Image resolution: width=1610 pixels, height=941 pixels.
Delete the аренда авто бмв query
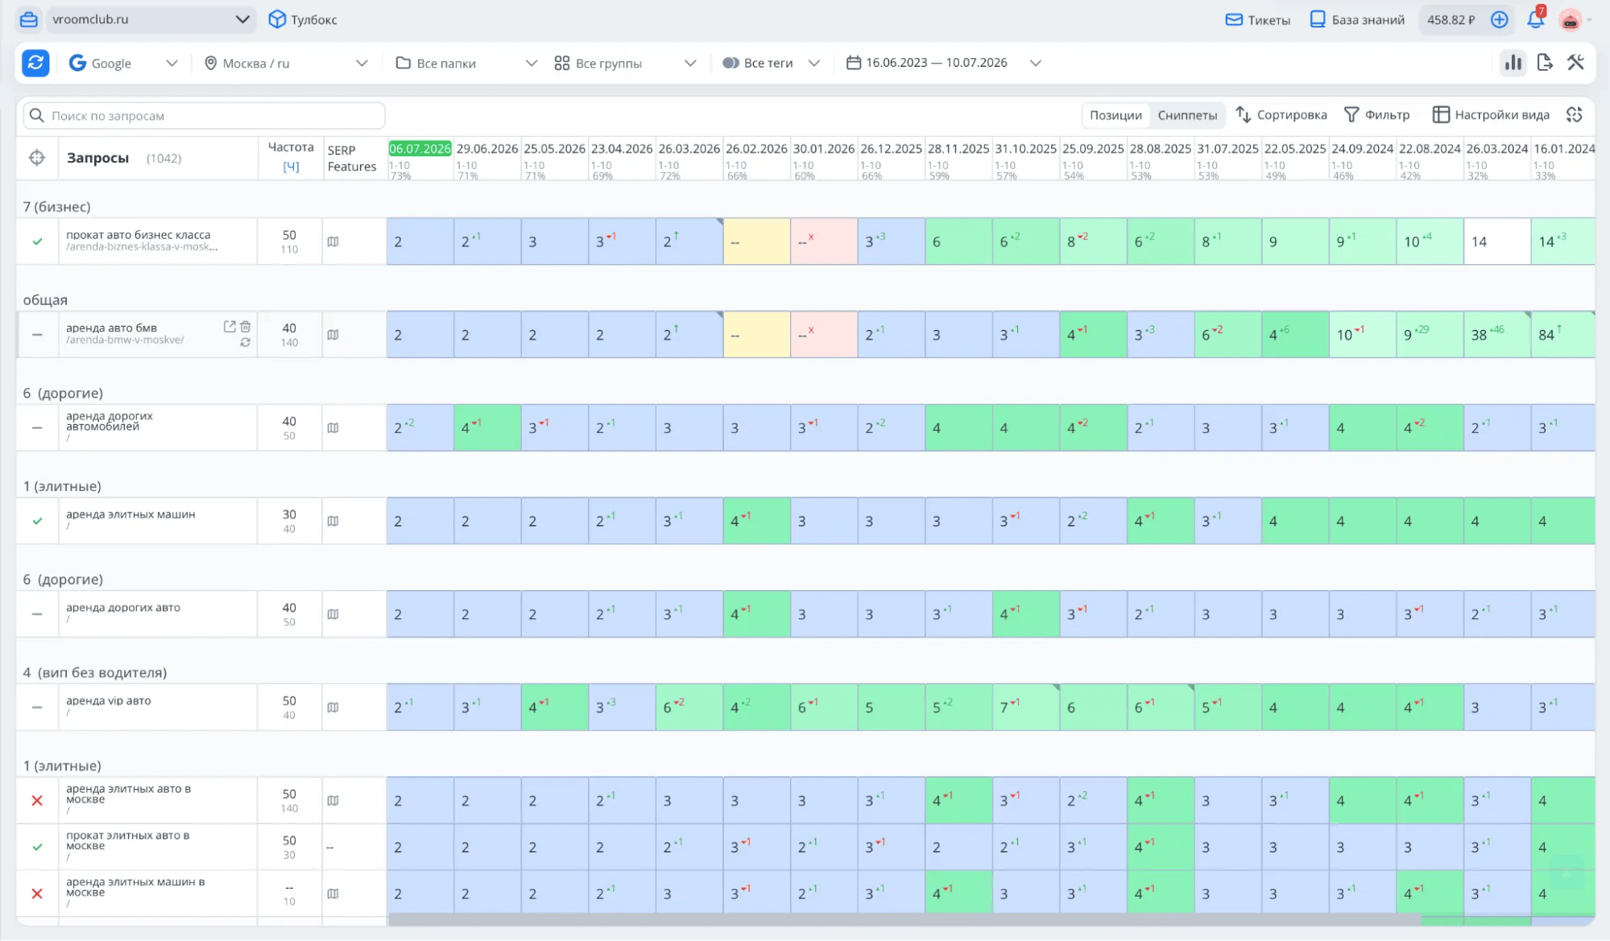click(x=246, y=327)
